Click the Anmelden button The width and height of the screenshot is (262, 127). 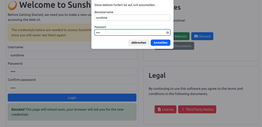[160, 43]
